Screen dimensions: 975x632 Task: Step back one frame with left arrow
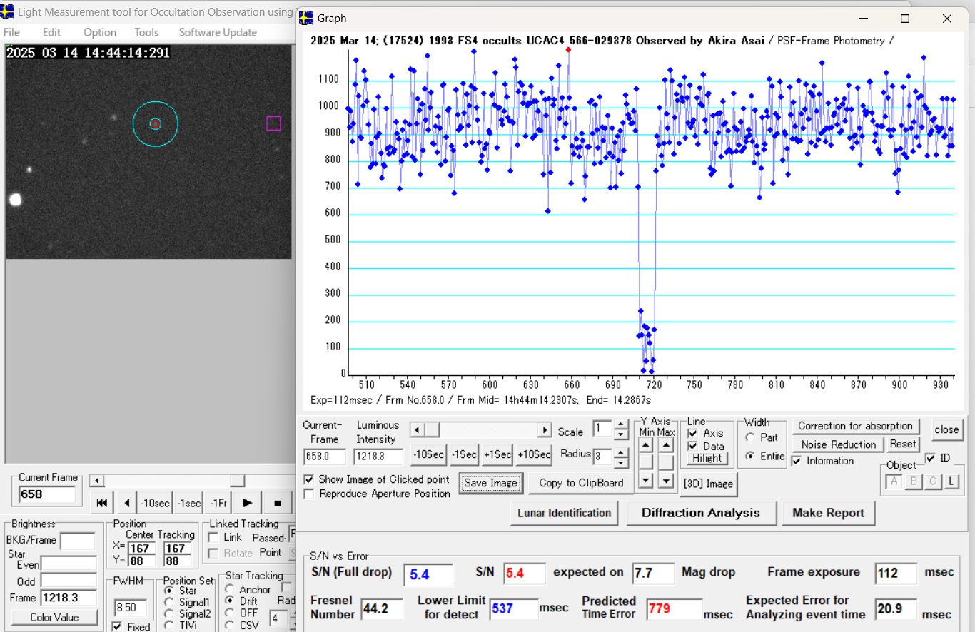click(x=127, y=503)
